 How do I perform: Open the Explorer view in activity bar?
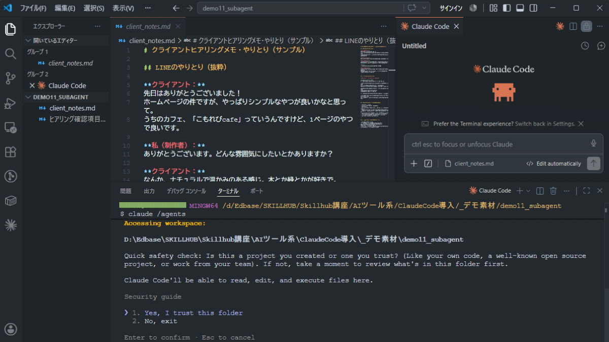pyautogui.click(x=11, y=29)
